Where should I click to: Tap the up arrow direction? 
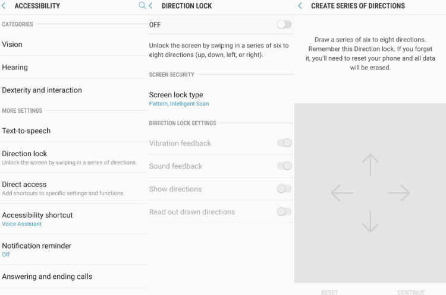370,164
